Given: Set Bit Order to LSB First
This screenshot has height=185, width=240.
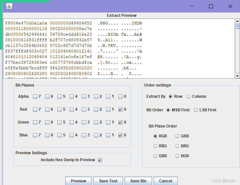Looking at the screenshot, I should pyautogui.click(x=196, y=110).
